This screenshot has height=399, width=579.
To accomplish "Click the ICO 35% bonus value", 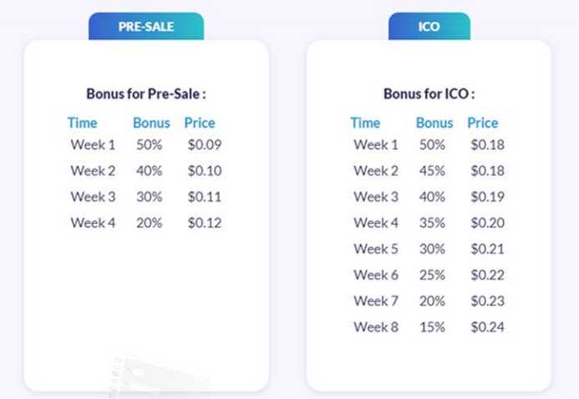I will (x=433, y=223).
